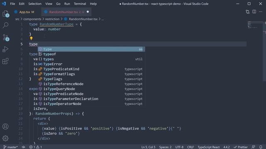Select the 'isTypeQueryNode' suggestion

[91, 89]
